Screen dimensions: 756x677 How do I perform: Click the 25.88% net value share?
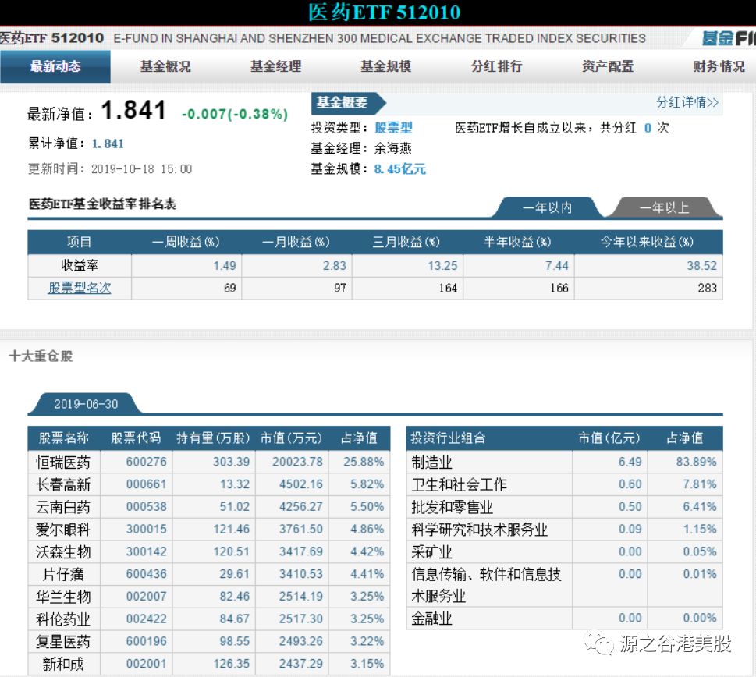pyautogui.click(x=364, y=462)
